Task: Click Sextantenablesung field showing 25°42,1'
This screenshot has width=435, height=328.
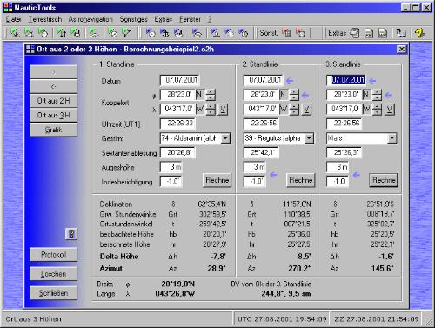Action: click(261, 152)
